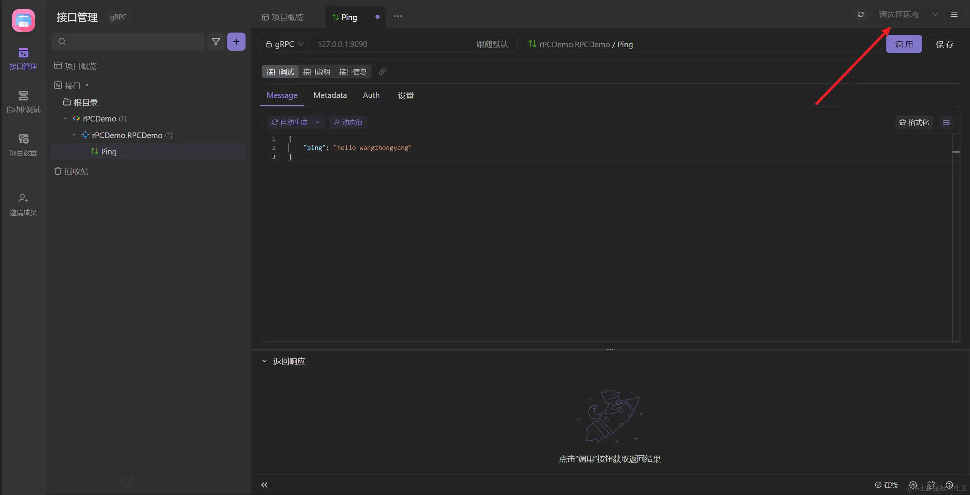The width and height of the screenshot is (970, 495).
Task: Switch to 接口说明 segment
Action: tap(316, 72)
